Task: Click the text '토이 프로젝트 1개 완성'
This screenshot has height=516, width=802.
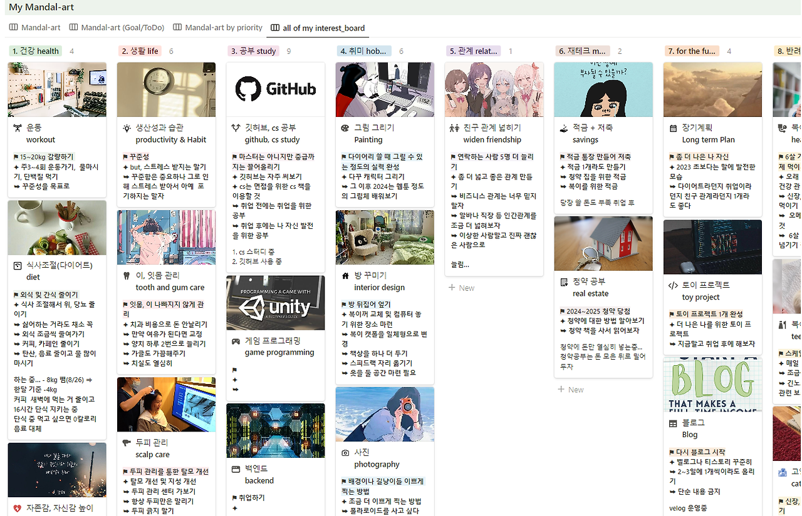Action: pos(709,314)
